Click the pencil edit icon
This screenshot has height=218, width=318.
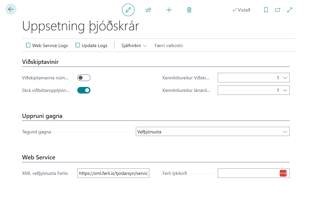(x=128, y=10)
